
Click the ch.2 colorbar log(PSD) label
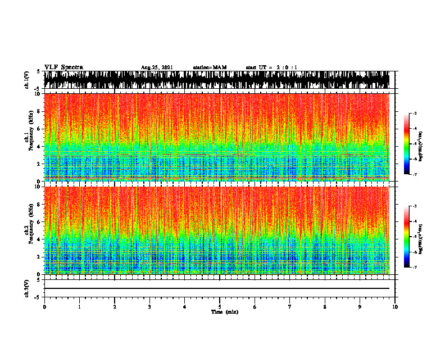point(421,239)
